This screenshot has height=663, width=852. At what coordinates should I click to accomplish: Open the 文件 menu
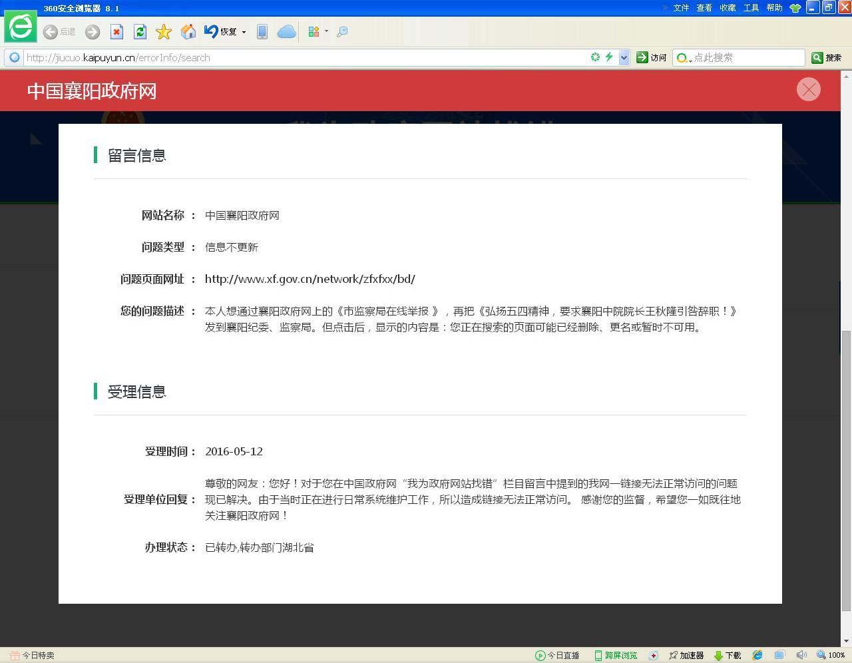[x=681, y=8]
